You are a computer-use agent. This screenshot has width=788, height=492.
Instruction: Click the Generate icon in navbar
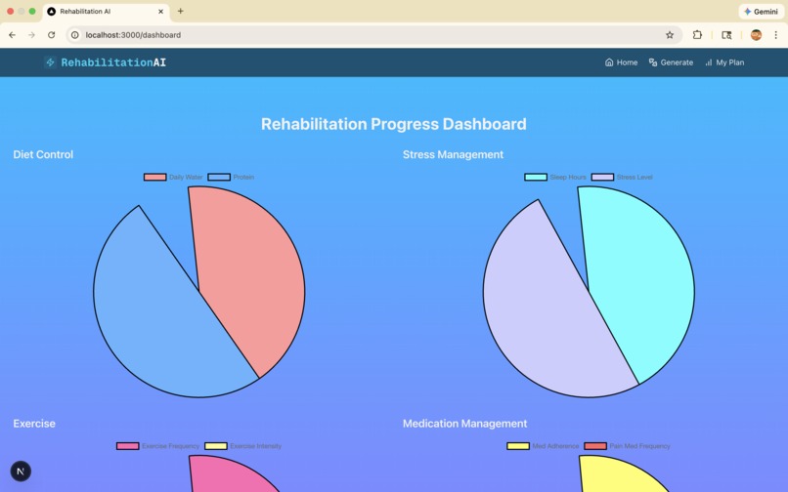(x=653, y=62)
